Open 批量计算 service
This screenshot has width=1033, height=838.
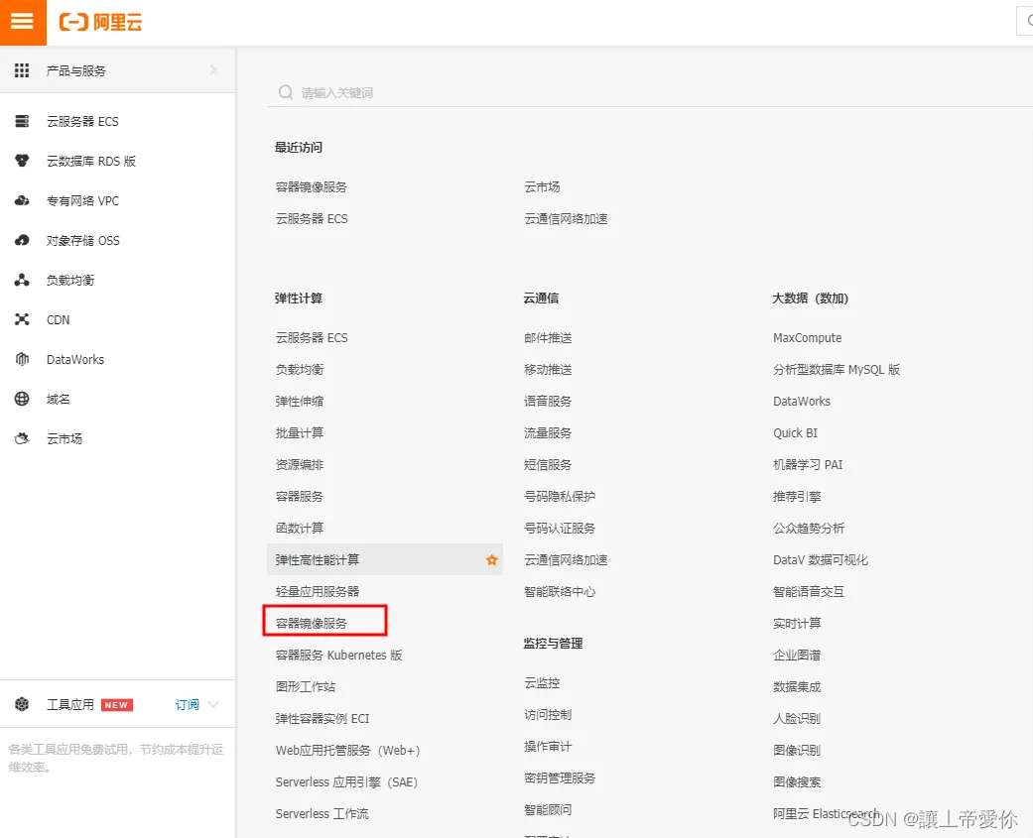point(299,432)
